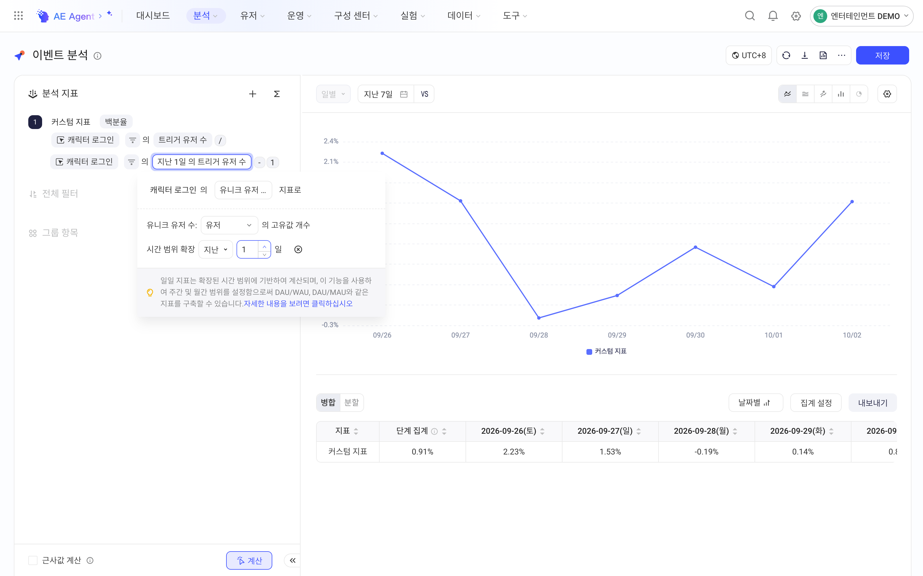
Task: Open the 데이터 menu
Action: tap(464, 16)
